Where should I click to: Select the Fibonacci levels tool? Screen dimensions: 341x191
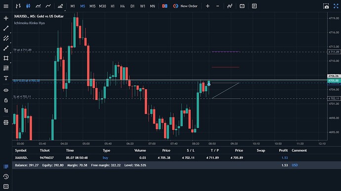pyautogui.click(x=6, y=68)
